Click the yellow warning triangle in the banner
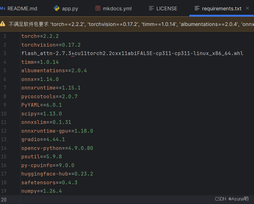The width and height of the screenshot is (254, 204). click(x=4, y=24)
